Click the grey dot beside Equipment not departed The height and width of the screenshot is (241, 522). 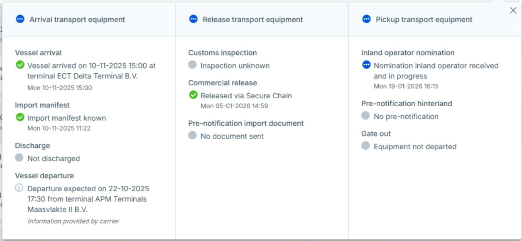pyautogui.click(x=365, y=146)
